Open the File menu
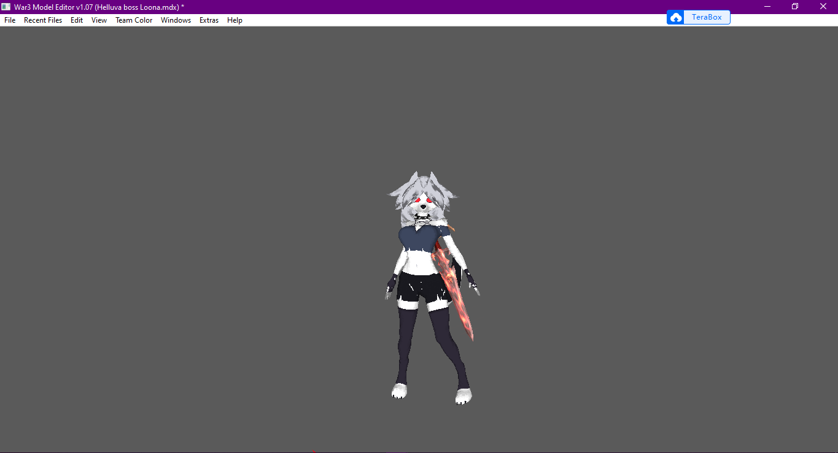The height and width of the screenshot is (453, 838). [10, 20]
